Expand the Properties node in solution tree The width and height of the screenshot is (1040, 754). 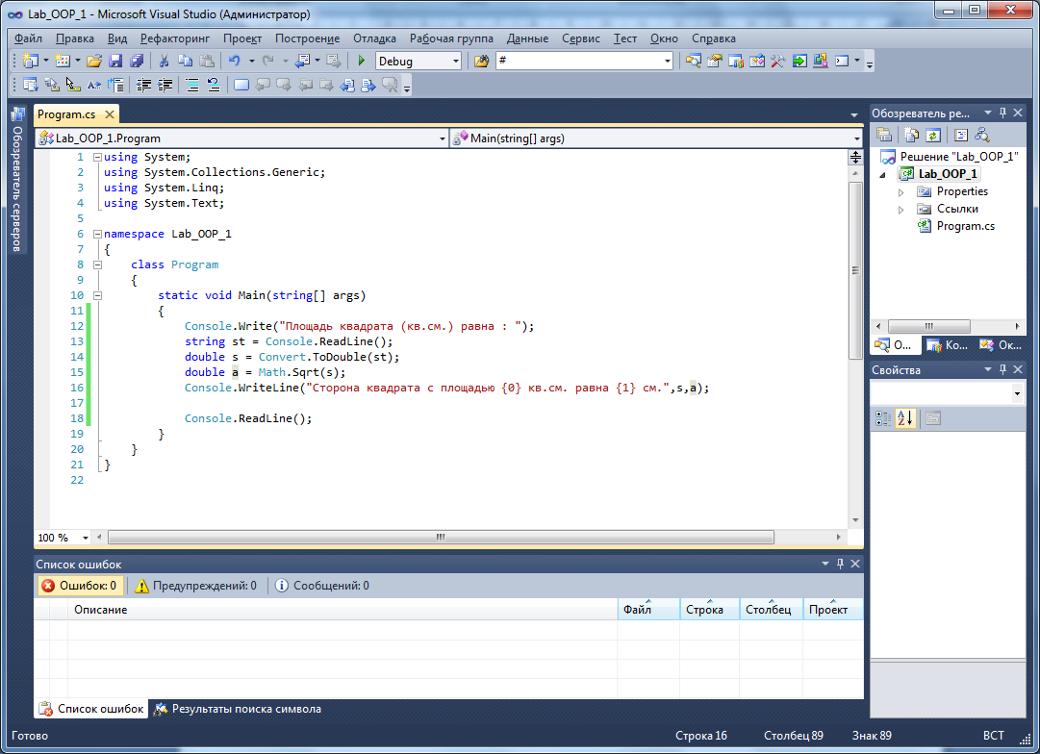point(901,191)
